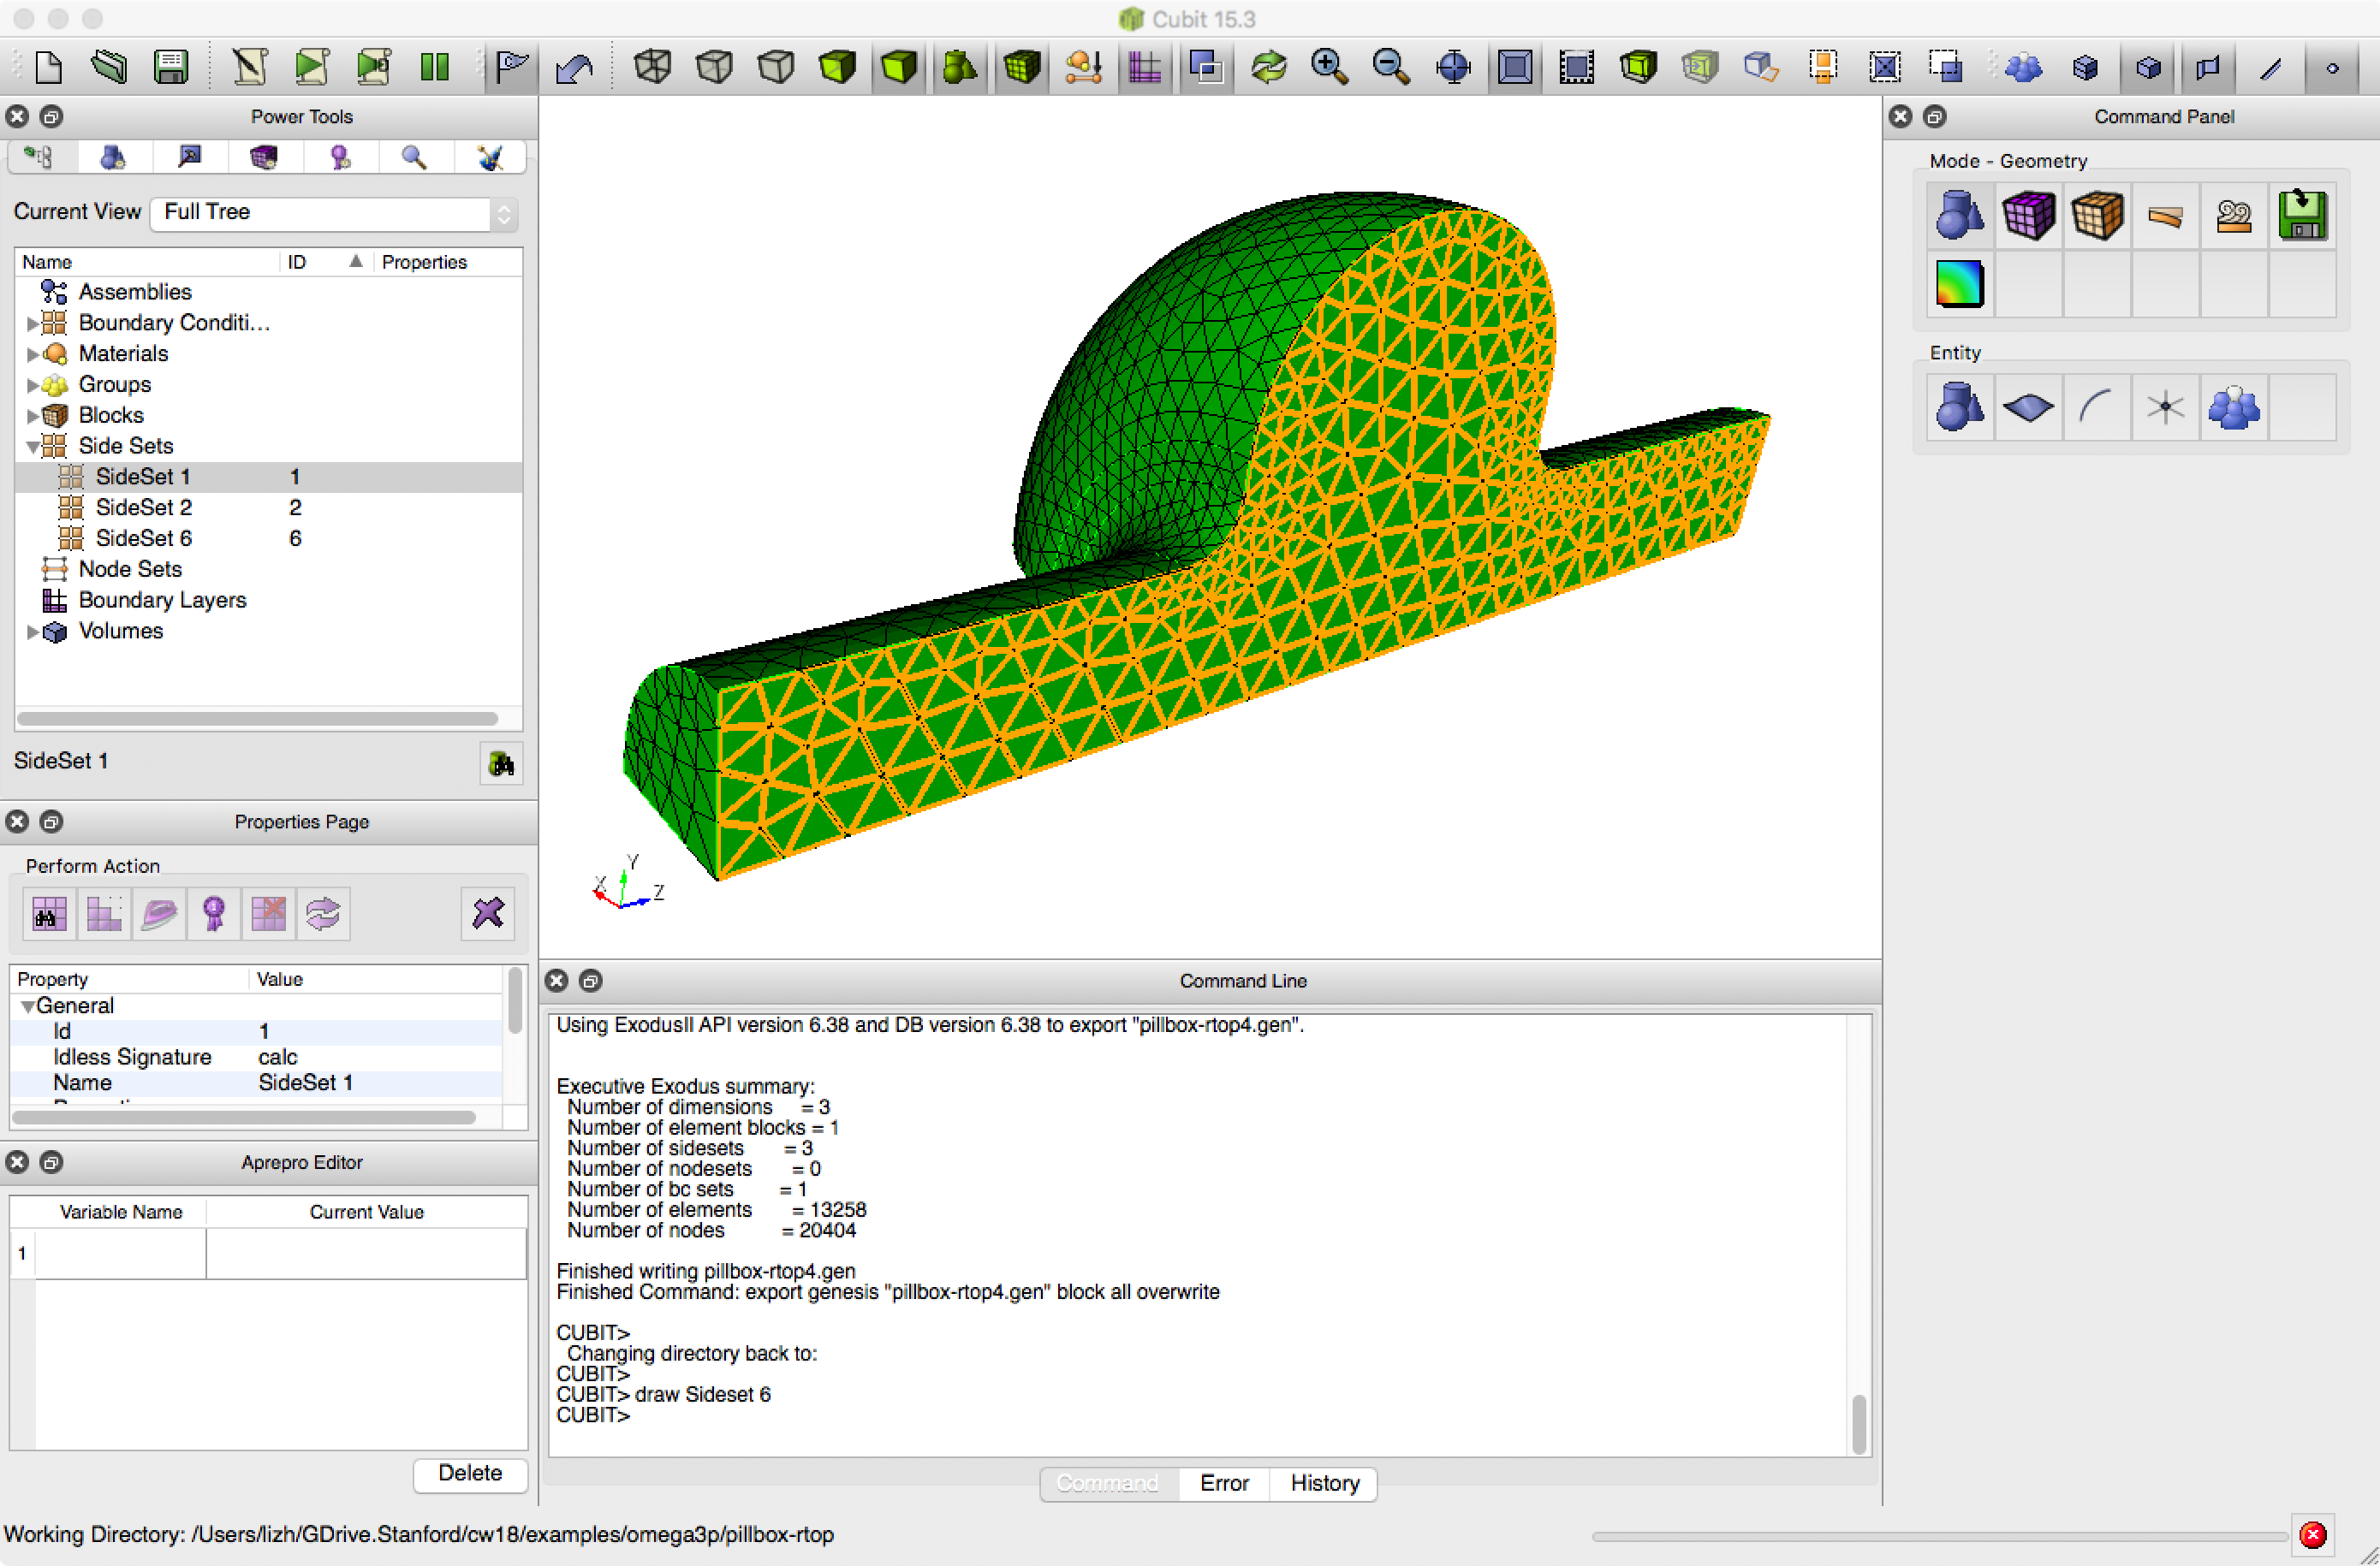Collapse the General property group
The height and width of the screenshot is (1566, 2380).
28,1006
